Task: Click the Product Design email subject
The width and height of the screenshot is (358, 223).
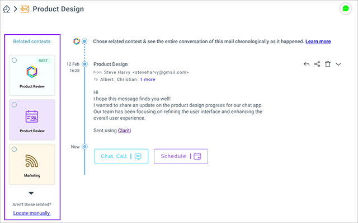Action: pos(111,64)
